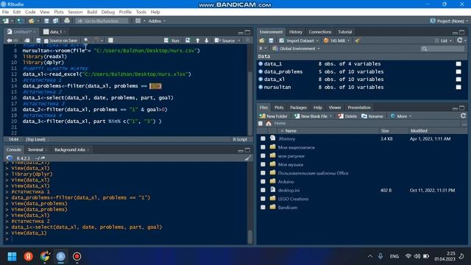Open the Session menu
Screen dimensions: 471x265
click(x=75, y=12)
